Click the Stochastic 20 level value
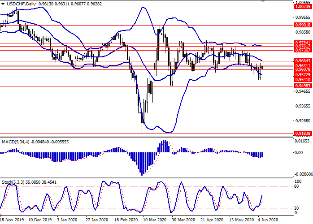The height and width of the screenshot is (224, 313). [297, 208]
